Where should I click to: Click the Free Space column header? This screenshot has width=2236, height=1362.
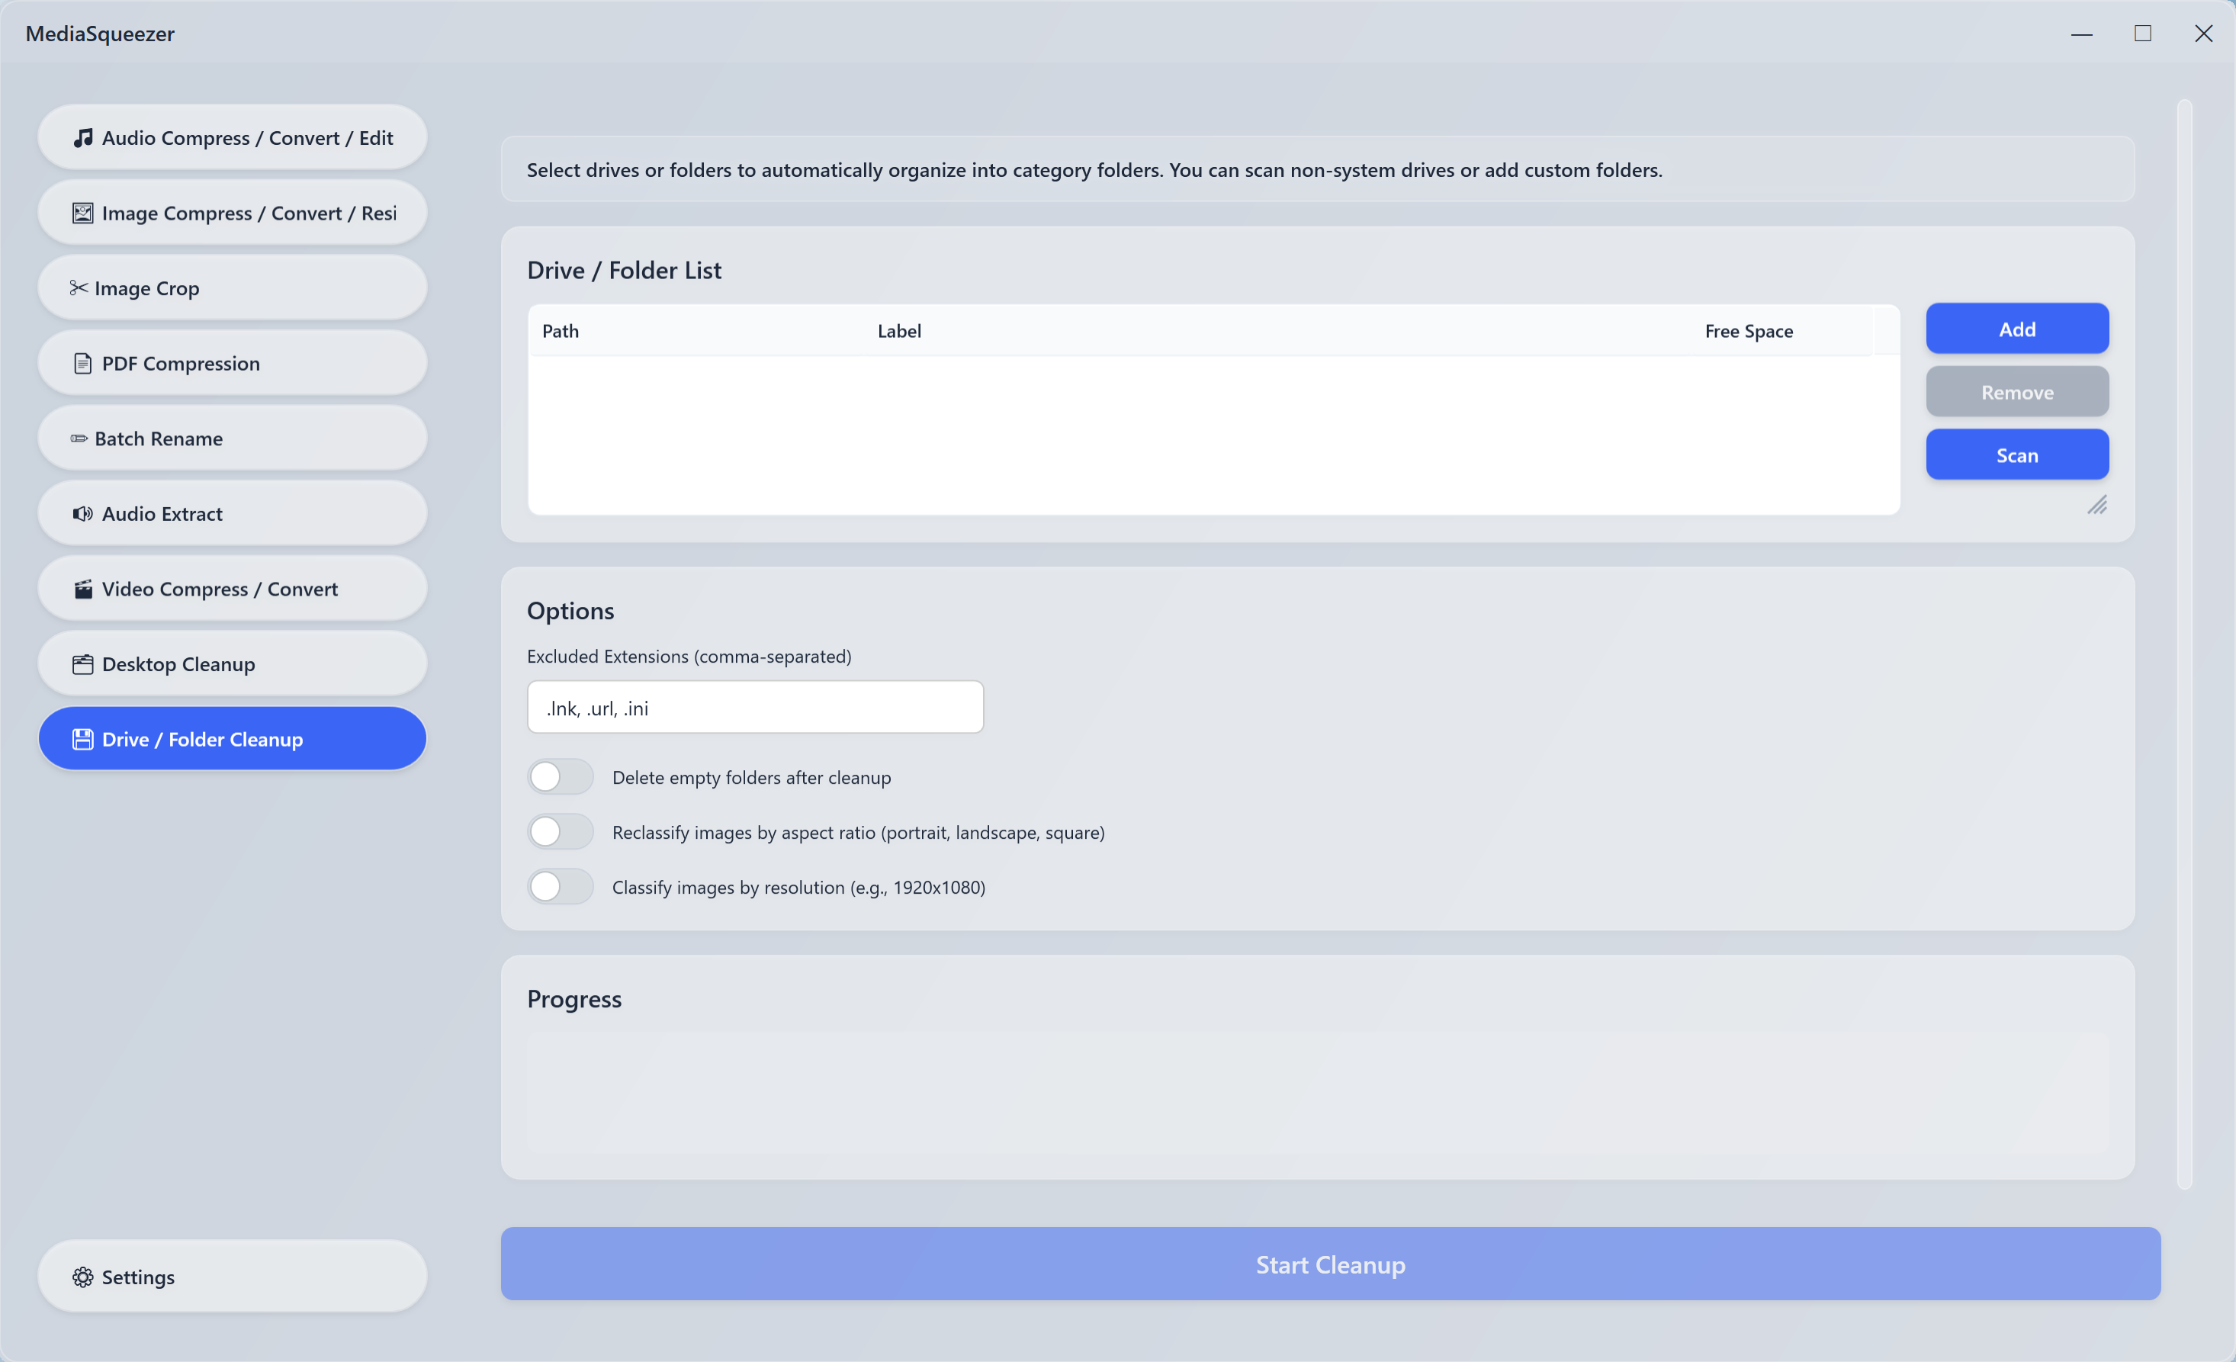click(x=1748, y=331)
